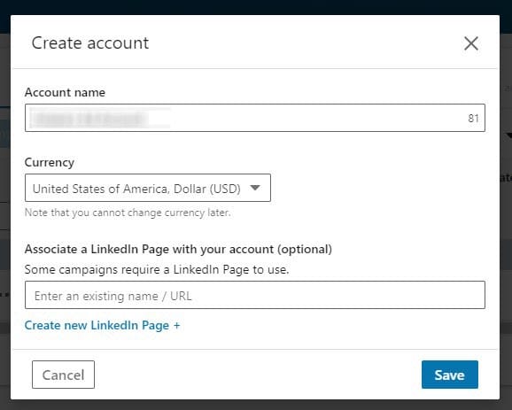Close the Create account dialog
The image size is (512, 410).
(471, 43)
